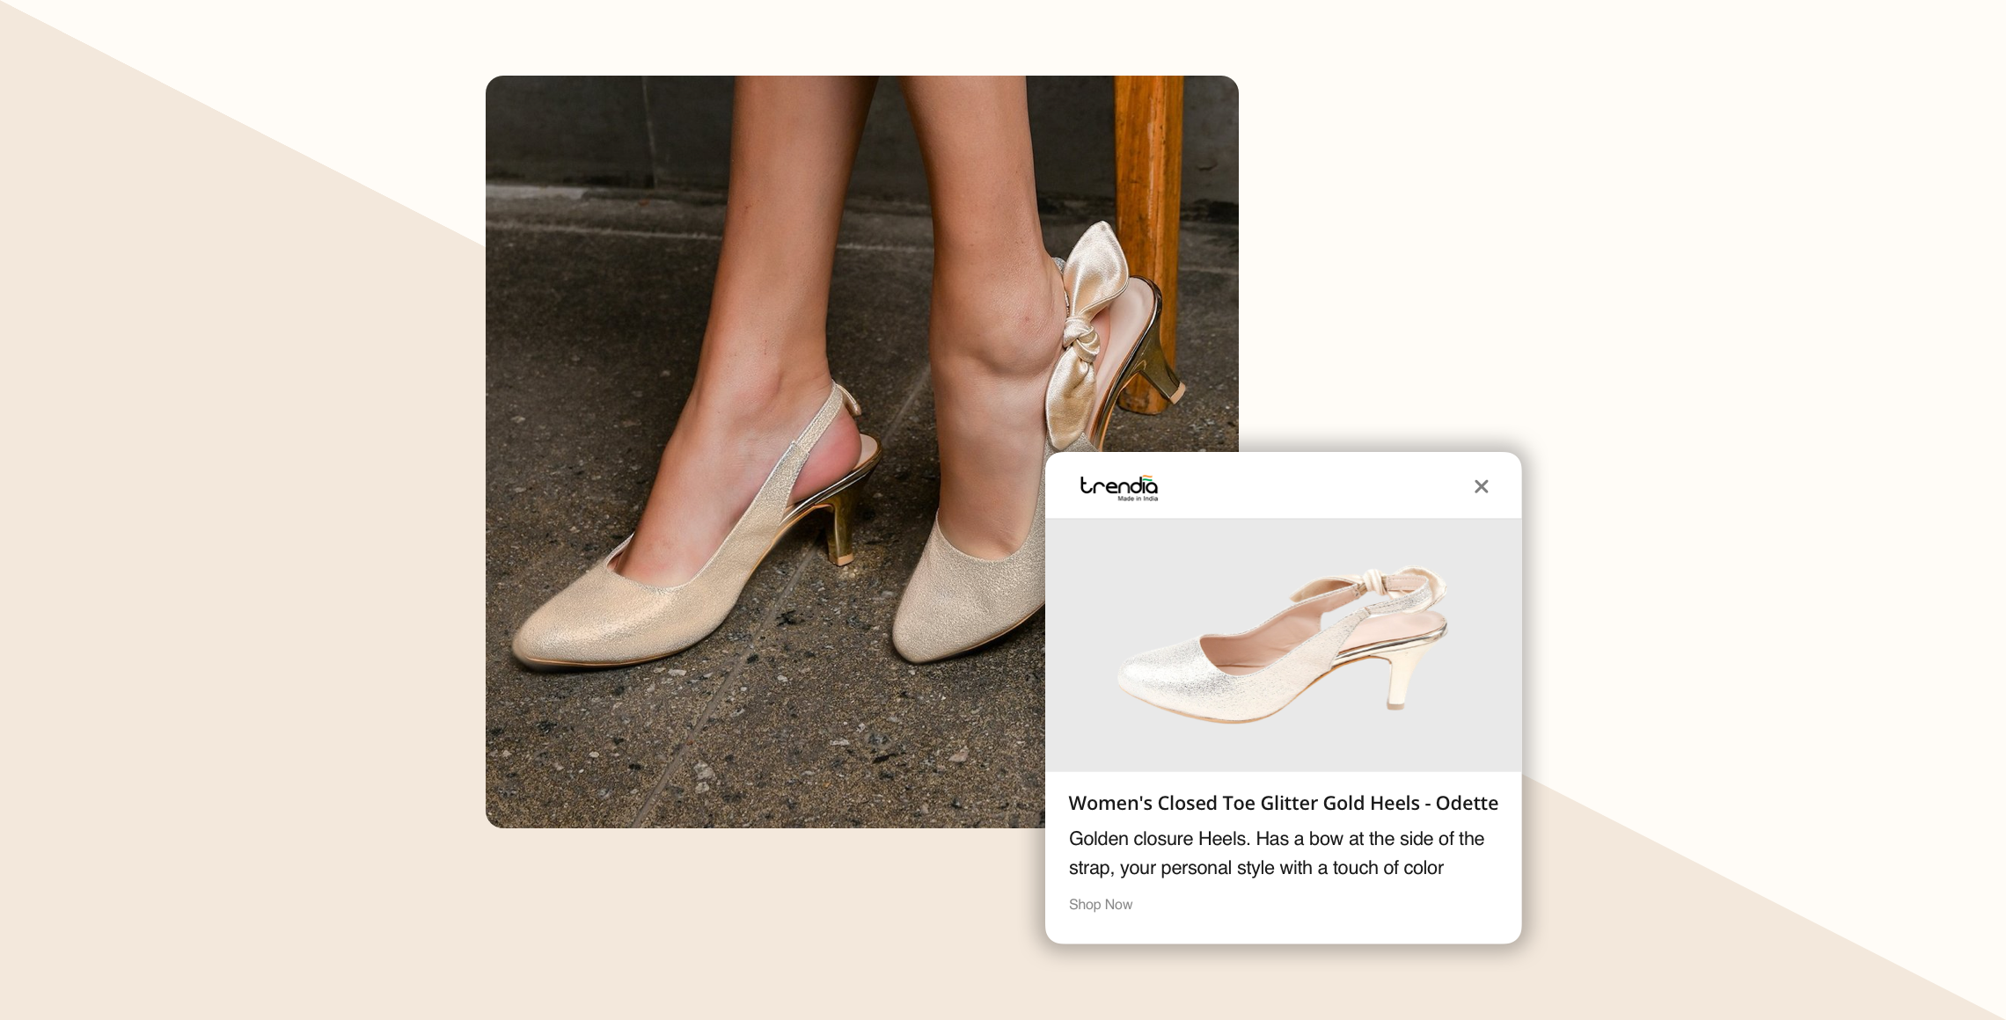Click the 'Women's Closed Toe Glitter Gold Heels - Odette' title

(x=1283, y=803)
